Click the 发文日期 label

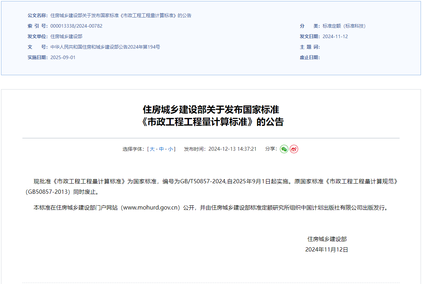310,36
